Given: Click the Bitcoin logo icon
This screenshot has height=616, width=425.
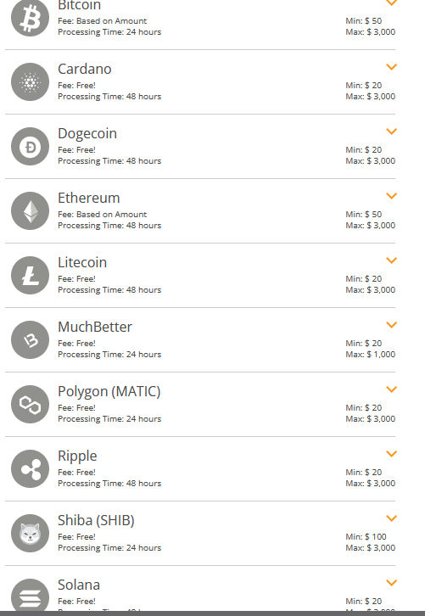Looking at the screenshot, I should coord(30,18).
